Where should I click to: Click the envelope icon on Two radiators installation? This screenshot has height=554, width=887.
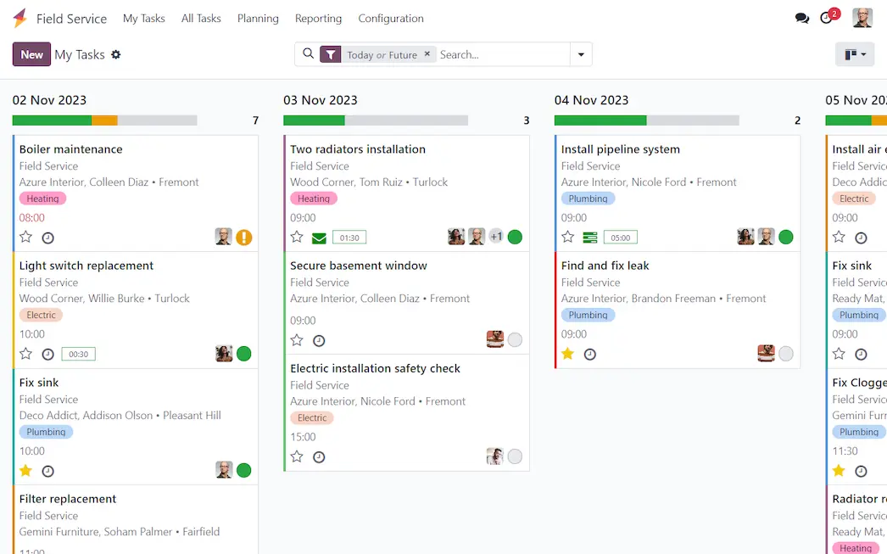click(319, 238)
